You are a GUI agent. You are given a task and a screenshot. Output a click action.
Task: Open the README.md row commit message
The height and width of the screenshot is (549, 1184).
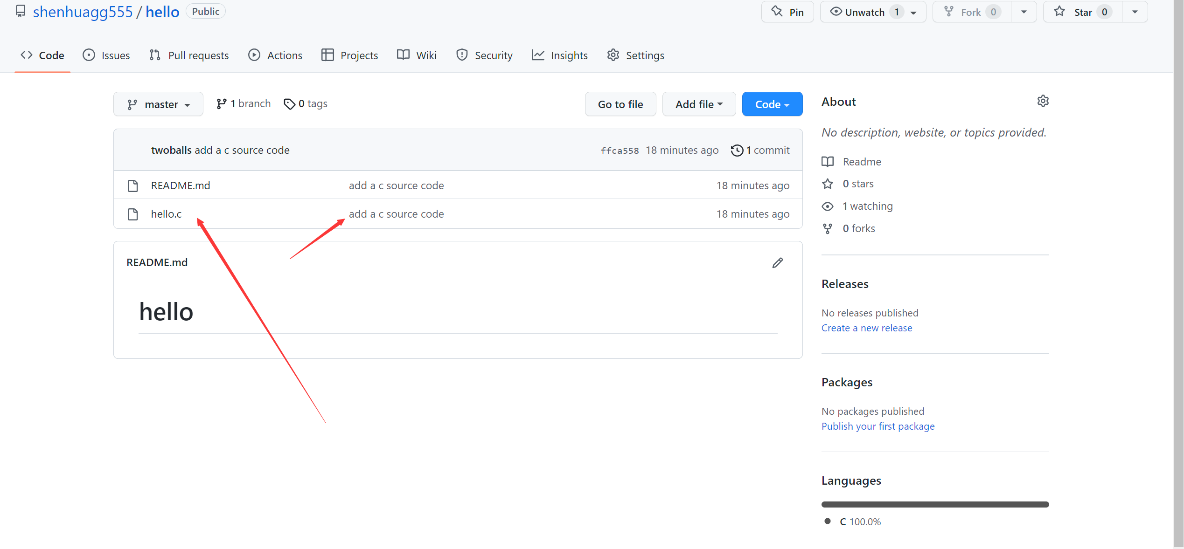397,185
